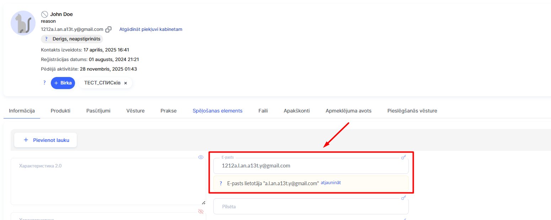Image resolution: width=551 pixels, height=220 pixels.
Task: Click the question mark in the Derīgs, neapstiprināts badge
Action: [46, 39]
